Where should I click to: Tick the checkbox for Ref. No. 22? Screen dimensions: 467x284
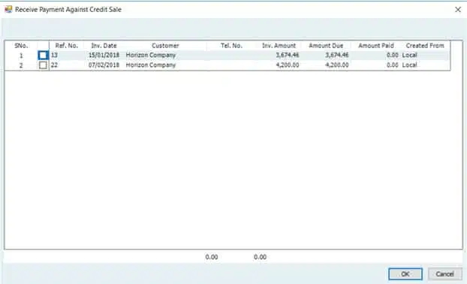43,65
